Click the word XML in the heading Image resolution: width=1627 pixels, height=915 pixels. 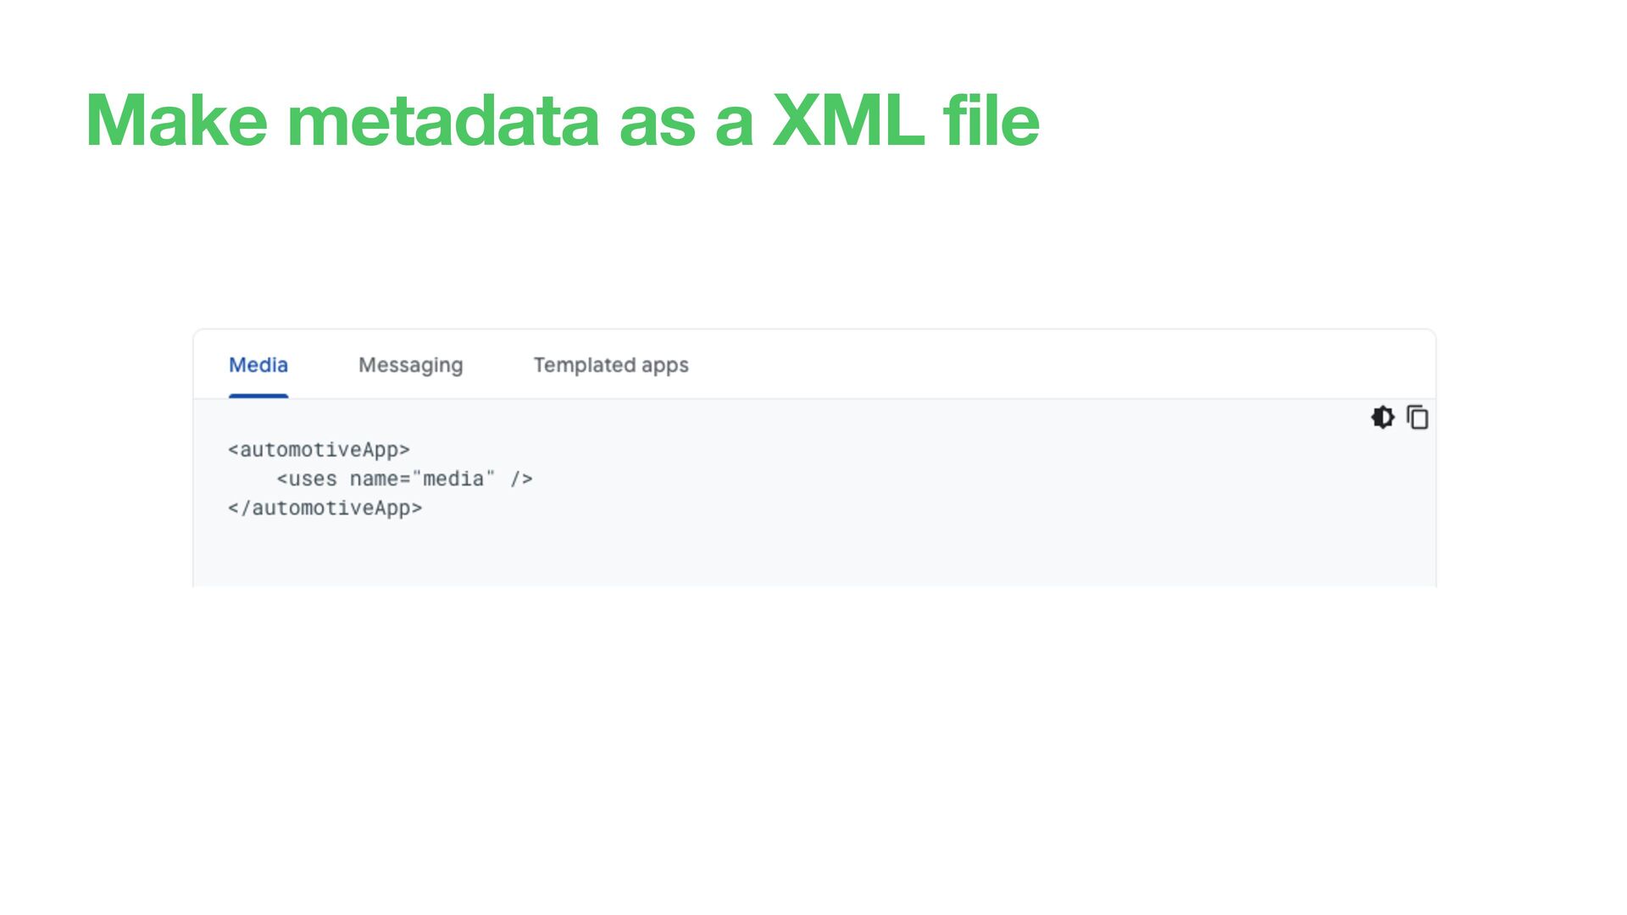(x=848, y=120)
